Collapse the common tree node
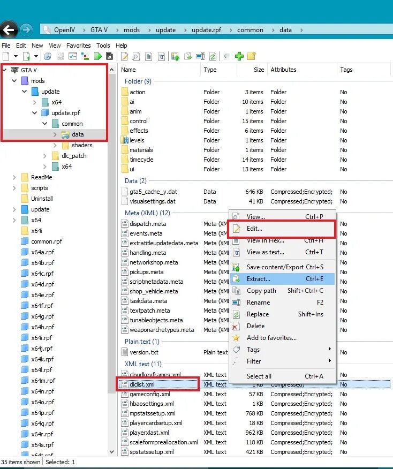This screenshot has width=393, height=469. 45,124
